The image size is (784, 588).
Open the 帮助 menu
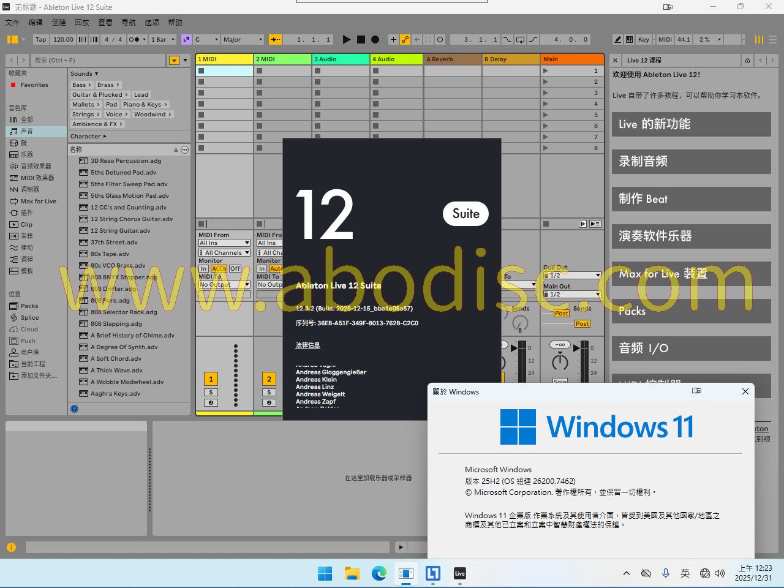pyautogui.click(x=175, y=22)
